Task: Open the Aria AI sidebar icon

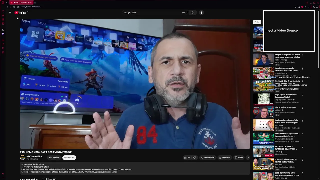Action: point(3,30)
